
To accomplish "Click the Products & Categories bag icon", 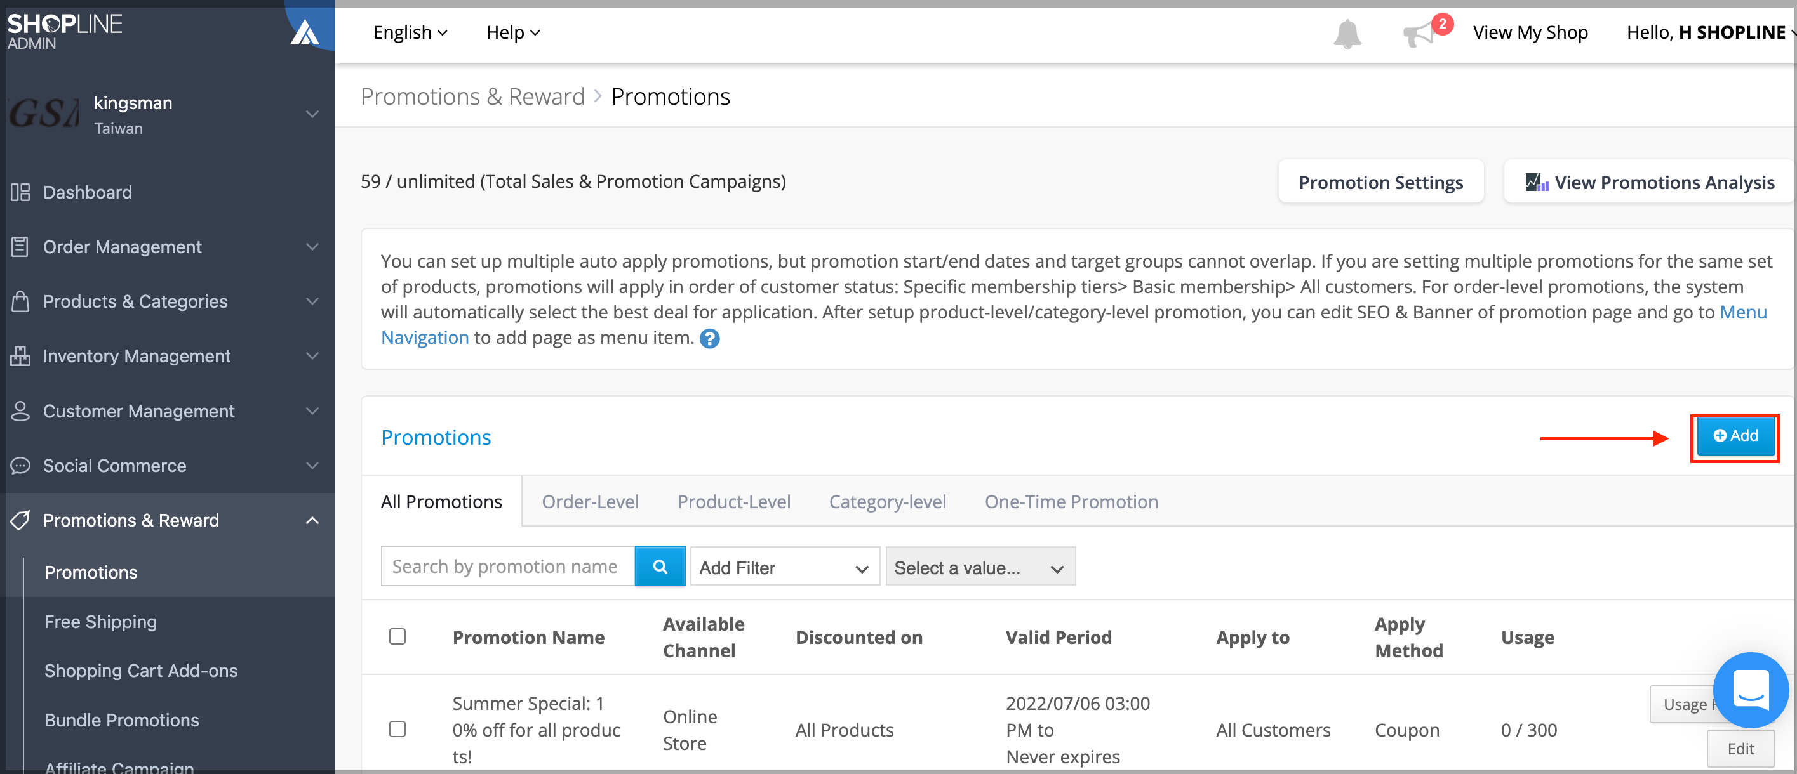I will (x=20, y=301).
